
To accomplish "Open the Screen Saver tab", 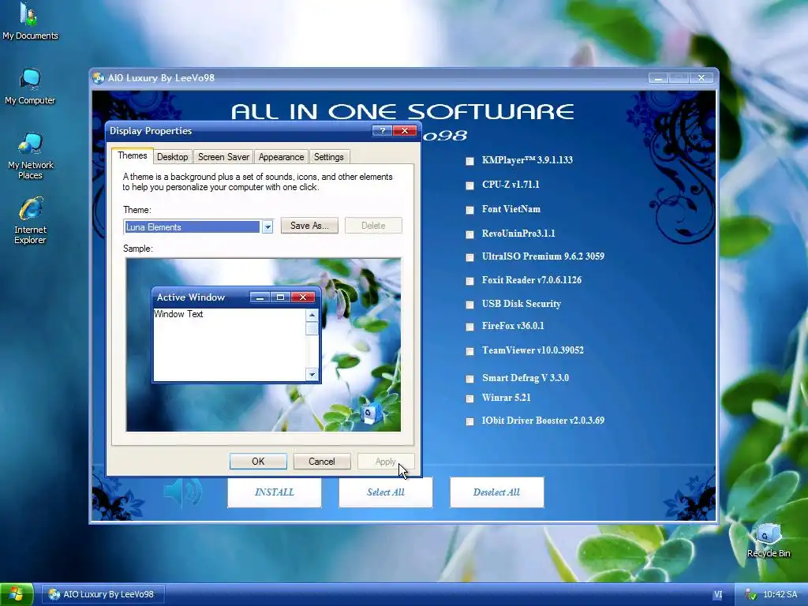I will [223, 157].
